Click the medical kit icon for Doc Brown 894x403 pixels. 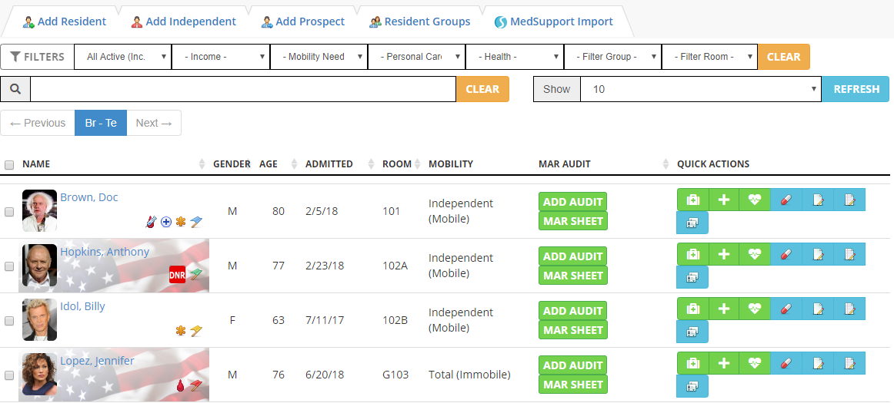tap(692, 200)
